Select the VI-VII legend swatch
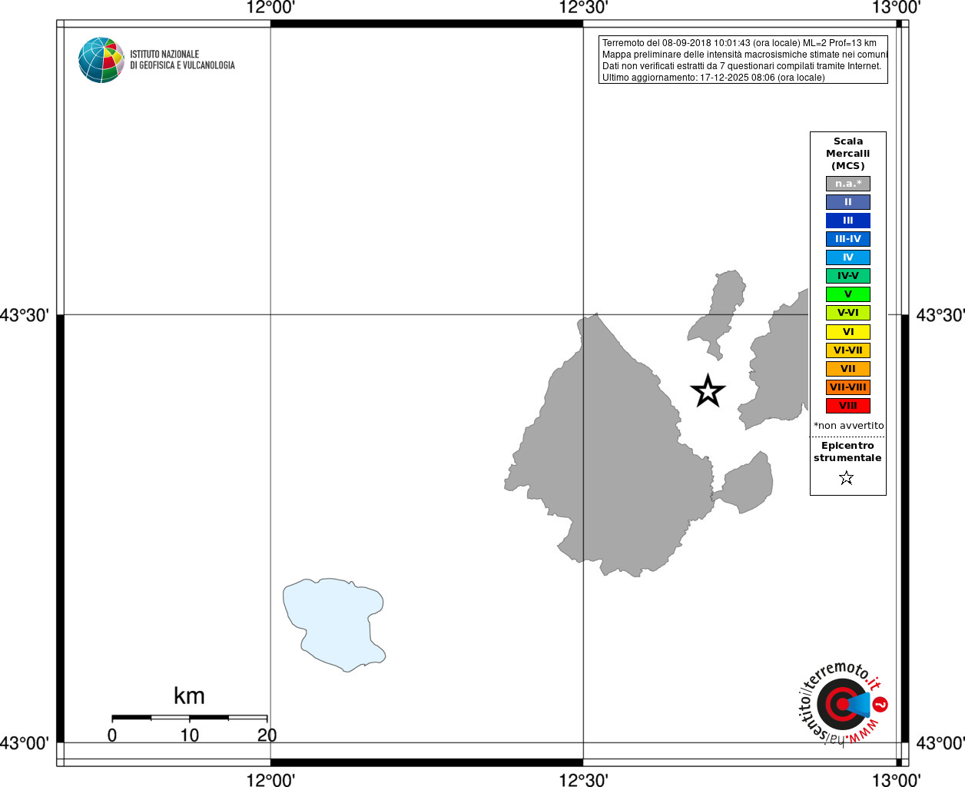965x787 pixels. [x=848, y=350]
